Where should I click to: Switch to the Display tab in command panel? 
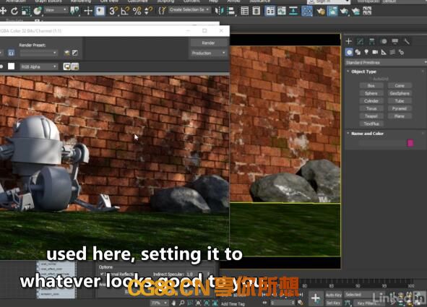click(395, 41)
